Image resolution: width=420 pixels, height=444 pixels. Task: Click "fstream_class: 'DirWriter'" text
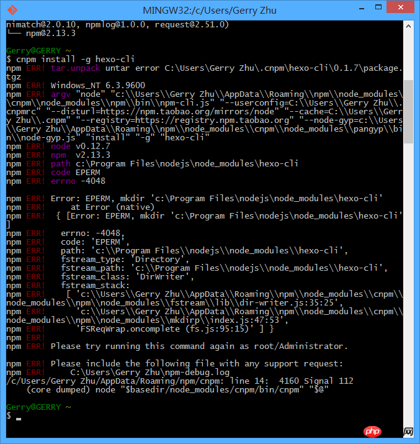pyautogui.click(x=127, y=277)
